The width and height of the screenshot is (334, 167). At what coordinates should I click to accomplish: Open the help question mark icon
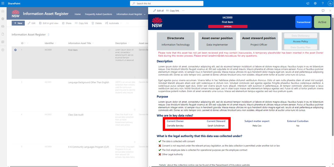(322, 3)
